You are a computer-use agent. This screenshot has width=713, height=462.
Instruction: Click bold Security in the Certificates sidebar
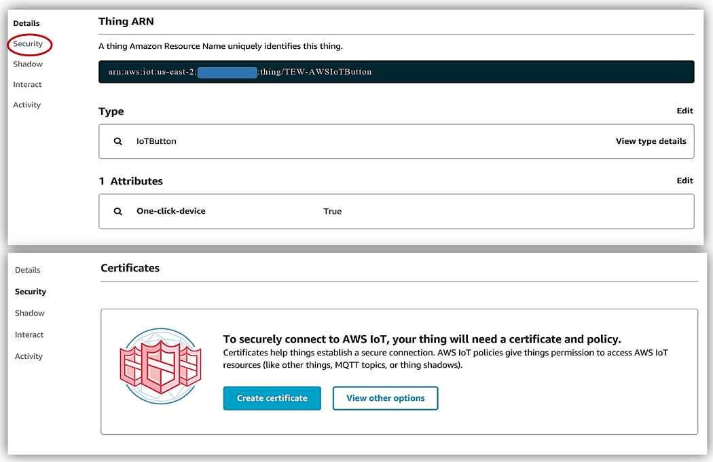coord(31,292)
